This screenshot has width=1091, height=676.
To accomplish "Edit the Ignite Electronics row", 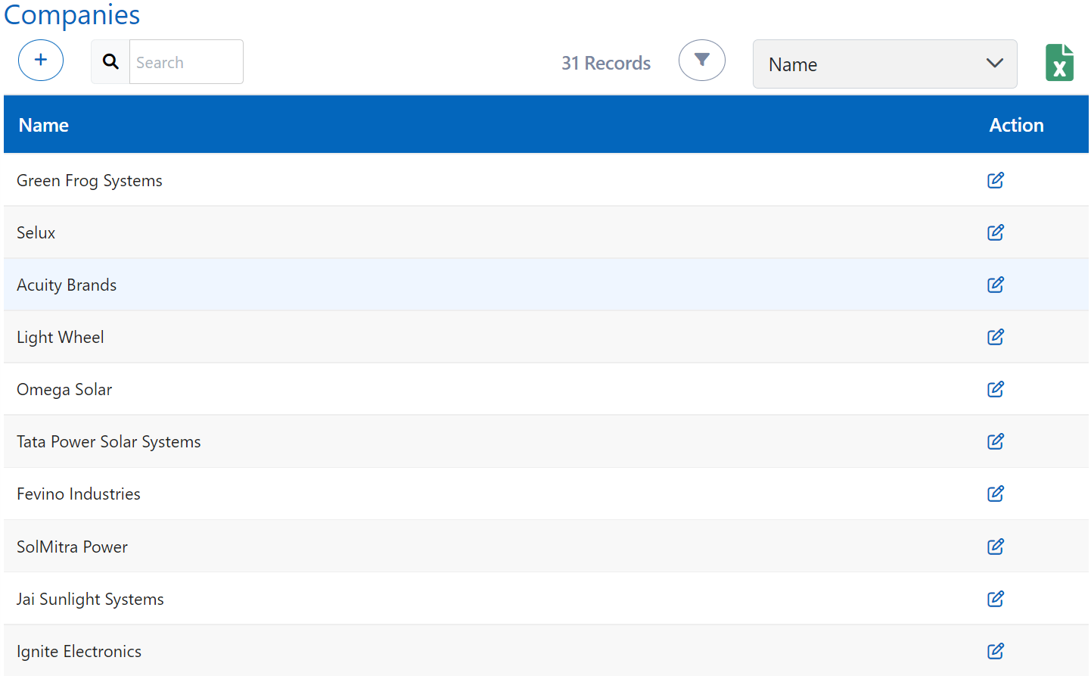I will 995,652.
